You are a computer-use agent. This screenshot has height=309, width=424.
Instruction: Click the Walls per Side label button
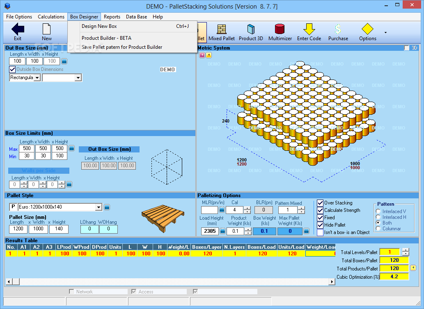(x=39, y=170)
